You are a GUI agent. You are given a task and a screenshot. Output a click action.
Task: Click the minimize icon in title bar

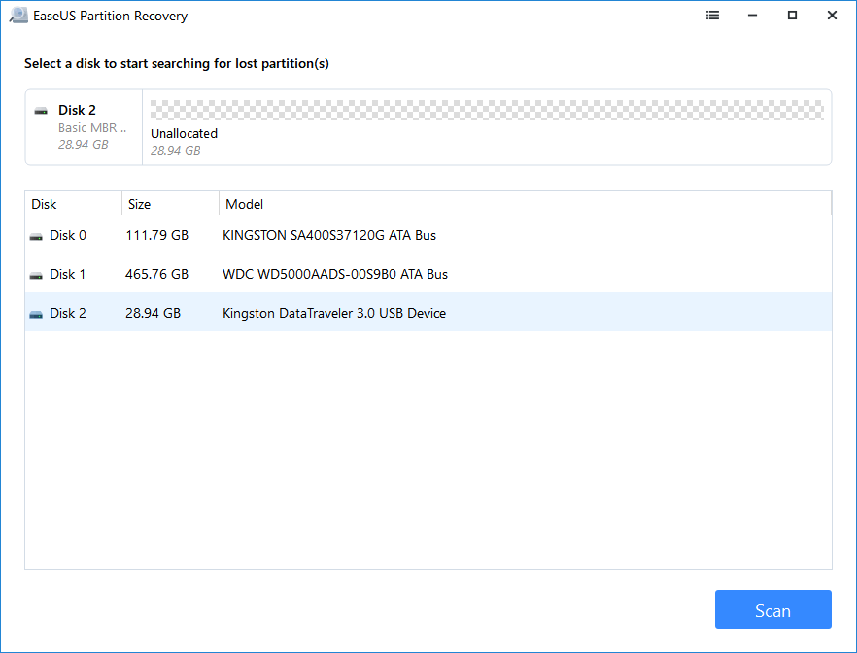point(752,15)
